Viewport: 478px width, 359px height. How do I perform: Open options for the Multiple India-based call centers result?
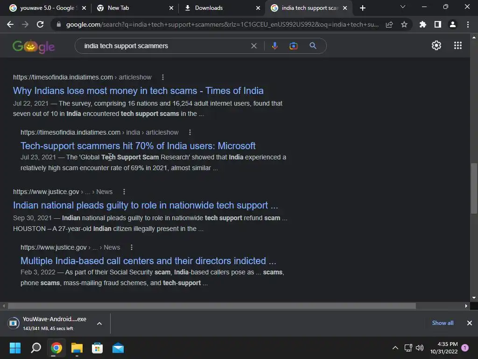click(132, 247)
